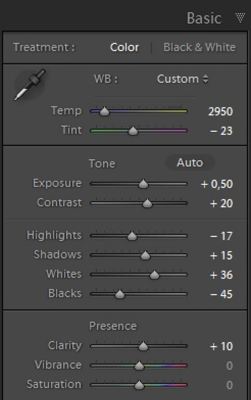Select the White Balance eyedropper tool
Viewport: 251px width, 400px height.
click(30, 85)
